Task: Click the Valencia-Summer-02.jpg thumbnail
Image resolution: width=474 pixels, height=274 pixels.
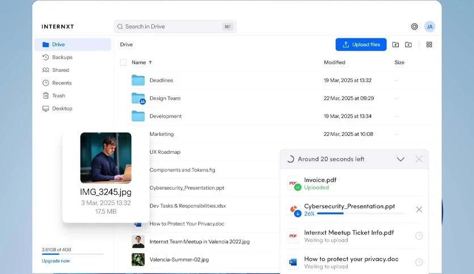Action: click(x=138, y=260)
